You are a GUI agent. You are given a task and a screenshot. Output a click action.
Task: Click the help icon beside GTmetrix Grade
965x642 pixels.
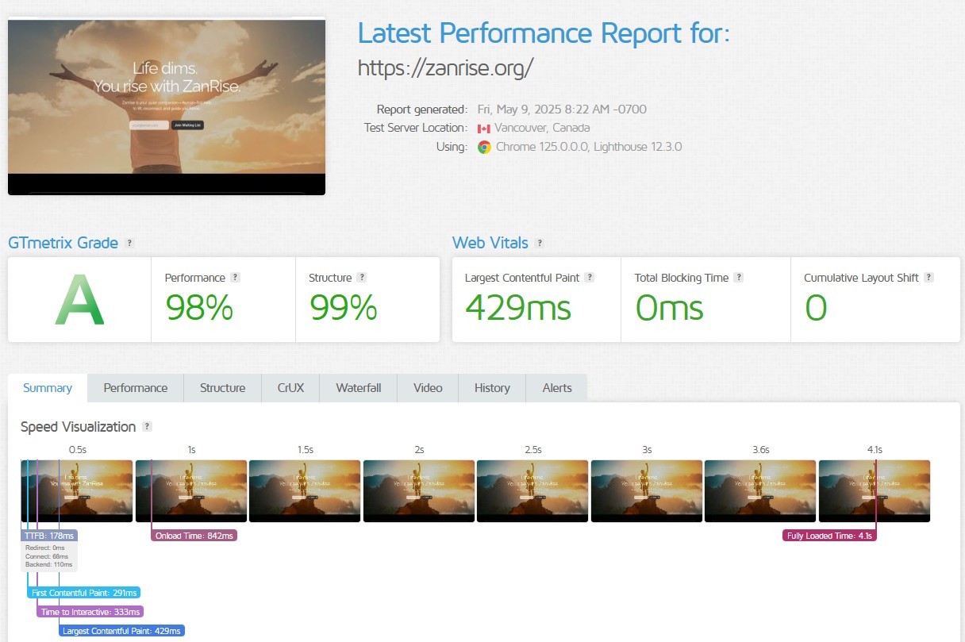coord(130,244)
